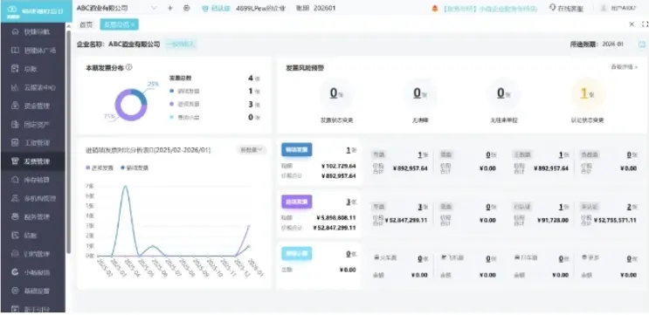This screenshot has width=649, height=315.
Task: Open 在线客服 headset support
Action: tap(566, 8)
